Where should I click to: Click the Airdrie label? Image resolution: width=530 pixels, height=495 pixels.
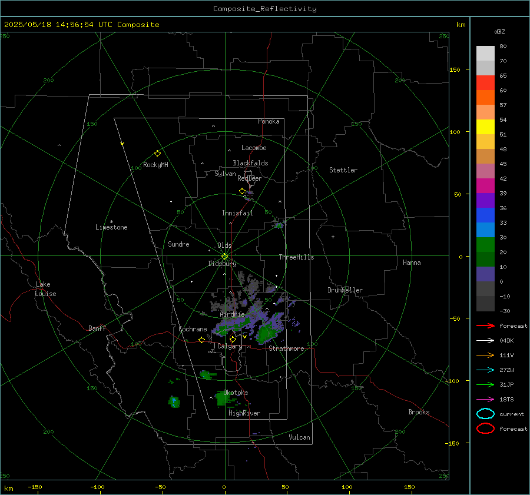tap(232, 314)
